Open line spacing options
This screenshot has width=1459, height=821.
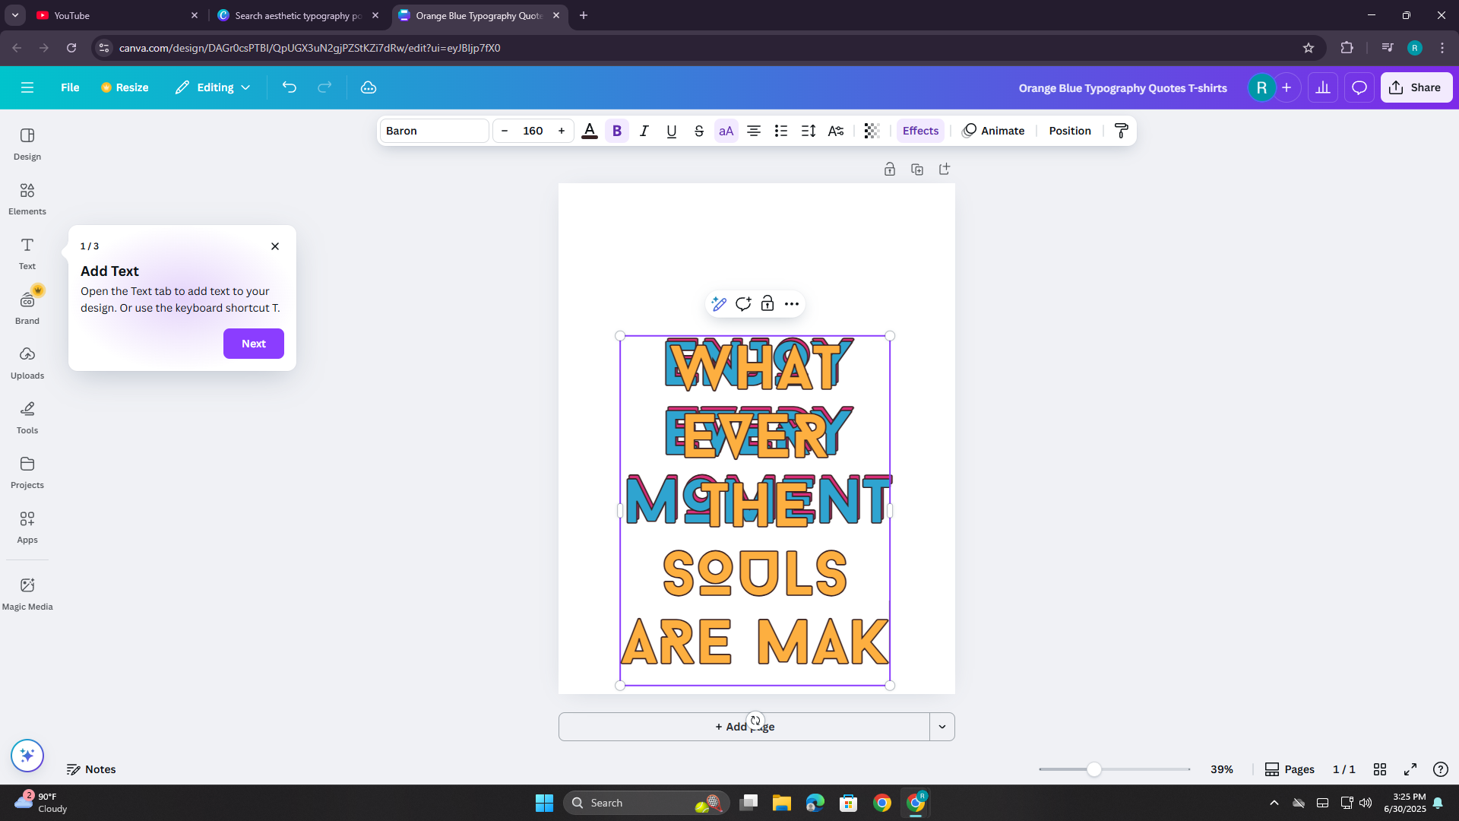click(x=809, y=131)
